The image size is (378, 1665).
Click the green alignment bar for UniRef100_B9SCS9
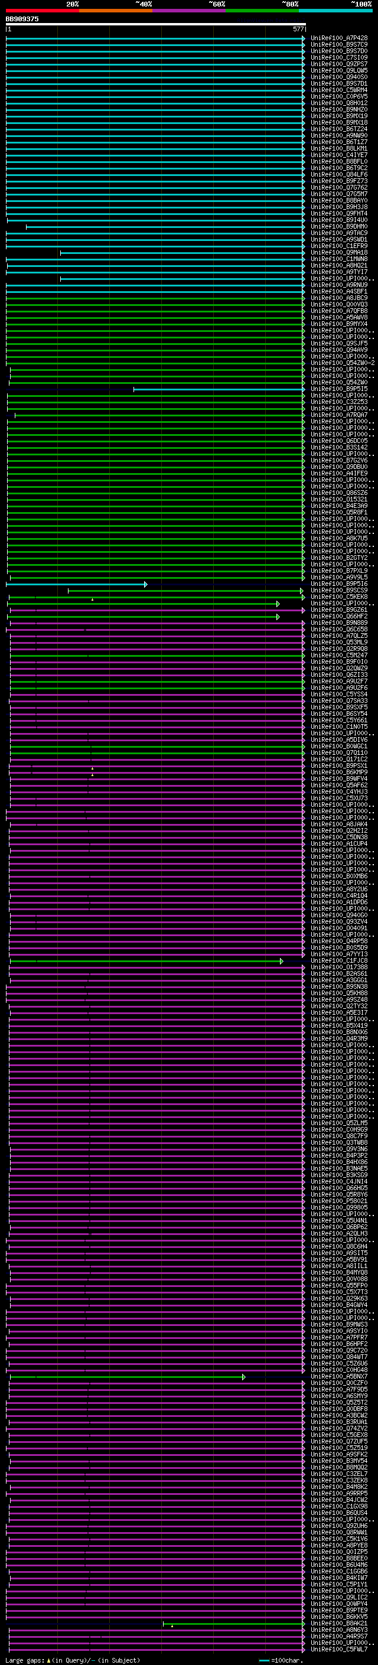click(x=185, y=591)
